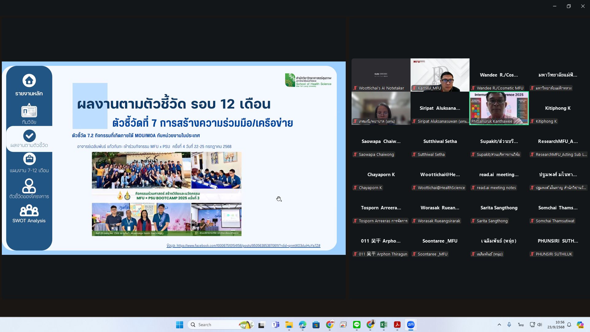Click the muted mic icon for Kitiphong K
590x332 pixels.
[533, 121]
